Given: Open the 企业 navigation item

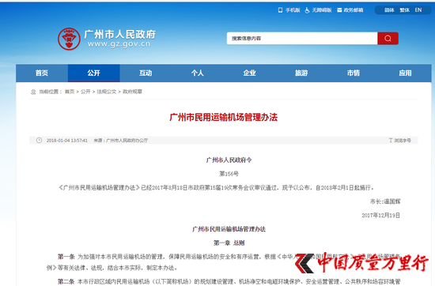Looking at the screenshot, I should click(250, 73).
